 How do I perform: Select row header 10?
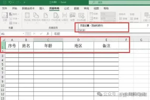[3, 86]
